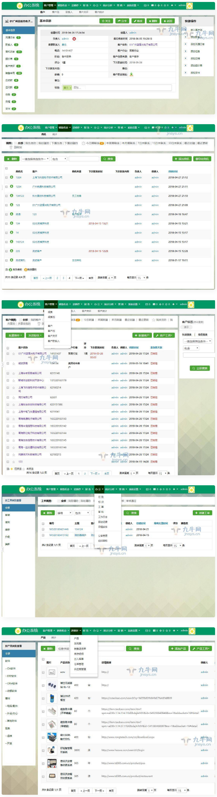Screen dimensions: 217x797
Task: Open the 产品工具 dropdown
Action: click(x=201, y=649)
